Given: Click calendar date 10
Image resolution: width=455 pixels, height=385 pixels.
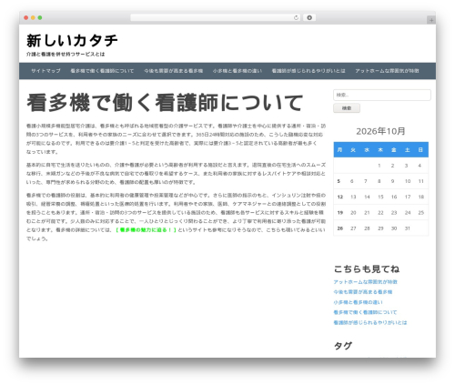Looking at the screenshot, I should pos(408,181).
